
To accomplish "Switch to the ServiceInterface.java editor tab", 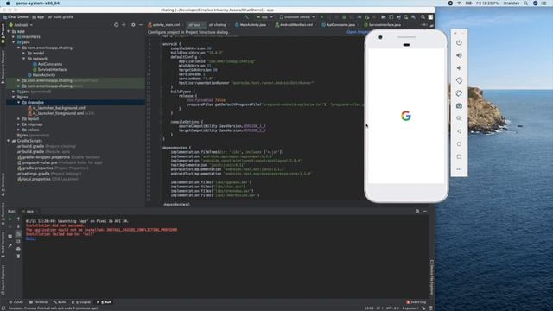I will tap(382, 25).
